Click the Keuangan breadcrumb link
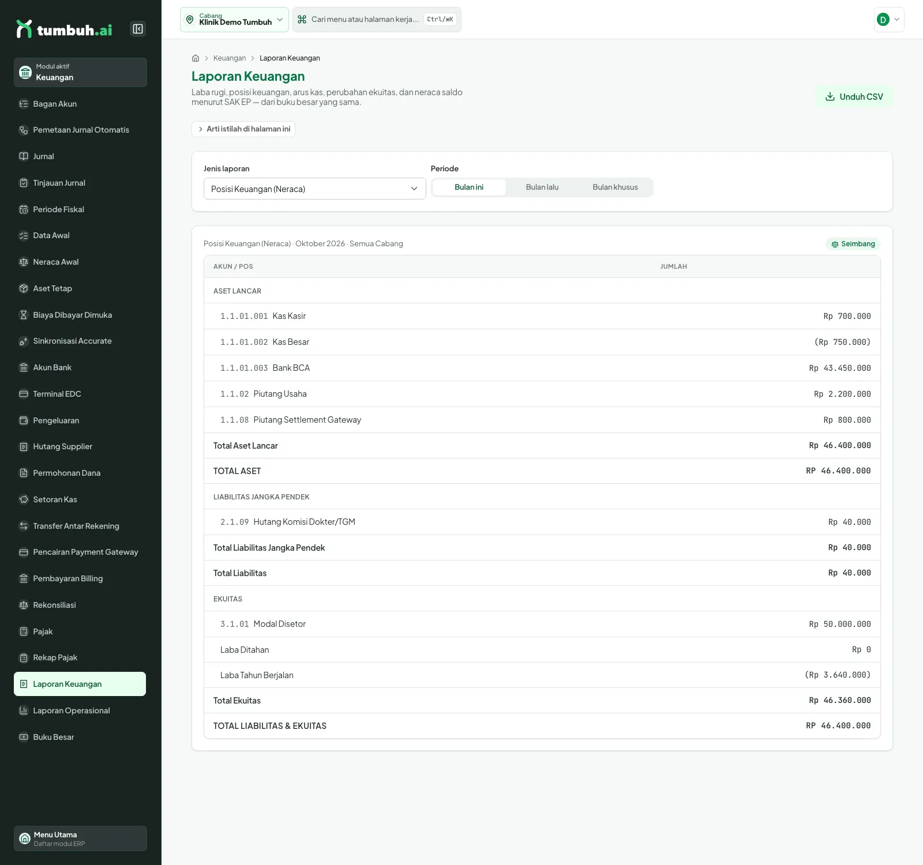This screenshot has height=865, width=923. point(230,58)
